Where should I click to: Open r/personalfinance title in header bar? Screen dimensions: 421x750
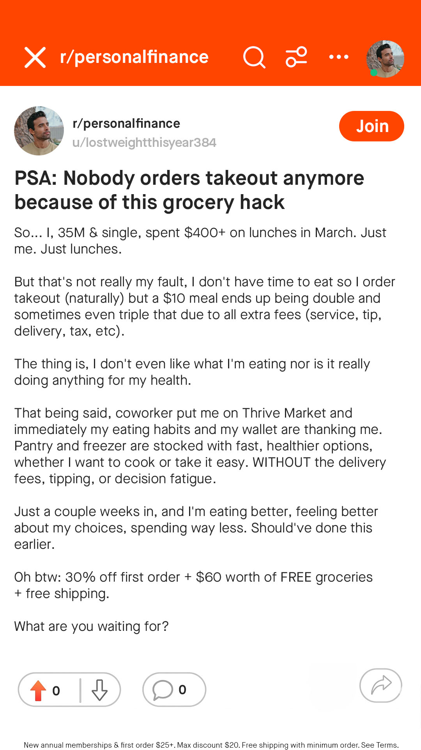[x=134, y=57]
